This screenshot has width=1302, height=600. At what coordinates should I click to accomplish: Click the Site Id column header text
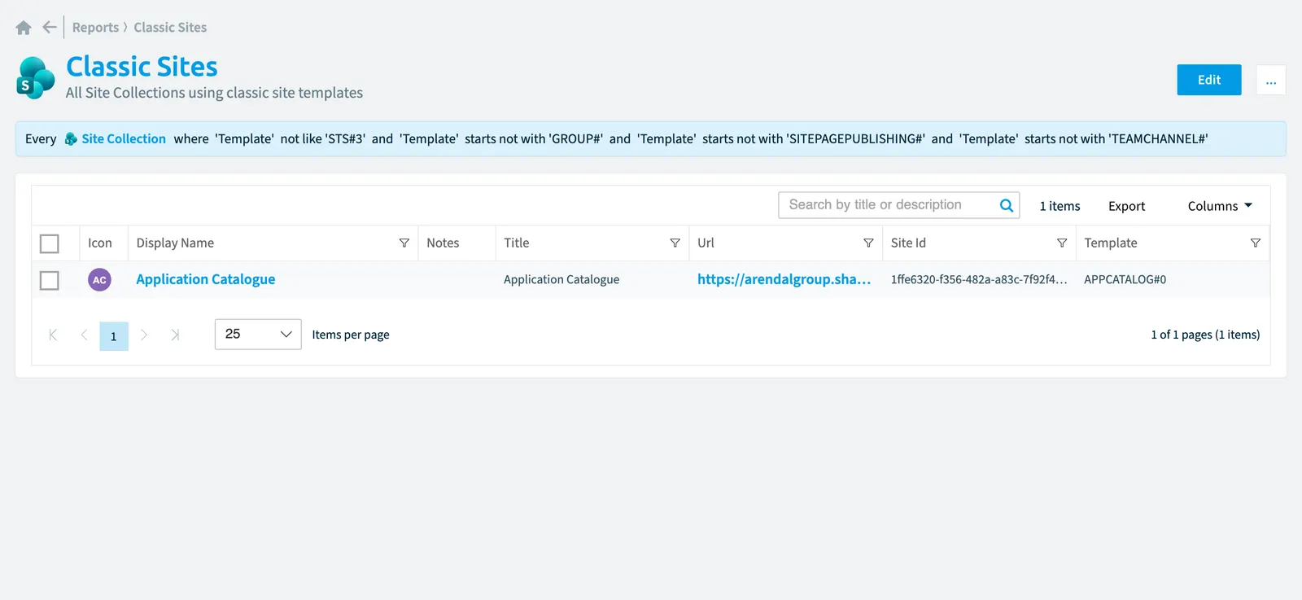pos(908,243)
